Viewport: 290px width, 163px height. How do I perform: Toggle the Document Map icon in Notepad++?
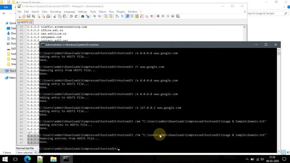(x=137, y=16)
